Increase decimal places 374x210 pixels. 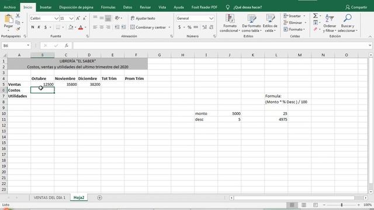[x=205, y=27]
